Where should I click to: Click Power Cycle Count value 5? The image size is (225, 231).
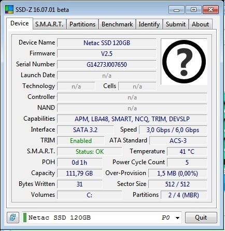[187, 163]
